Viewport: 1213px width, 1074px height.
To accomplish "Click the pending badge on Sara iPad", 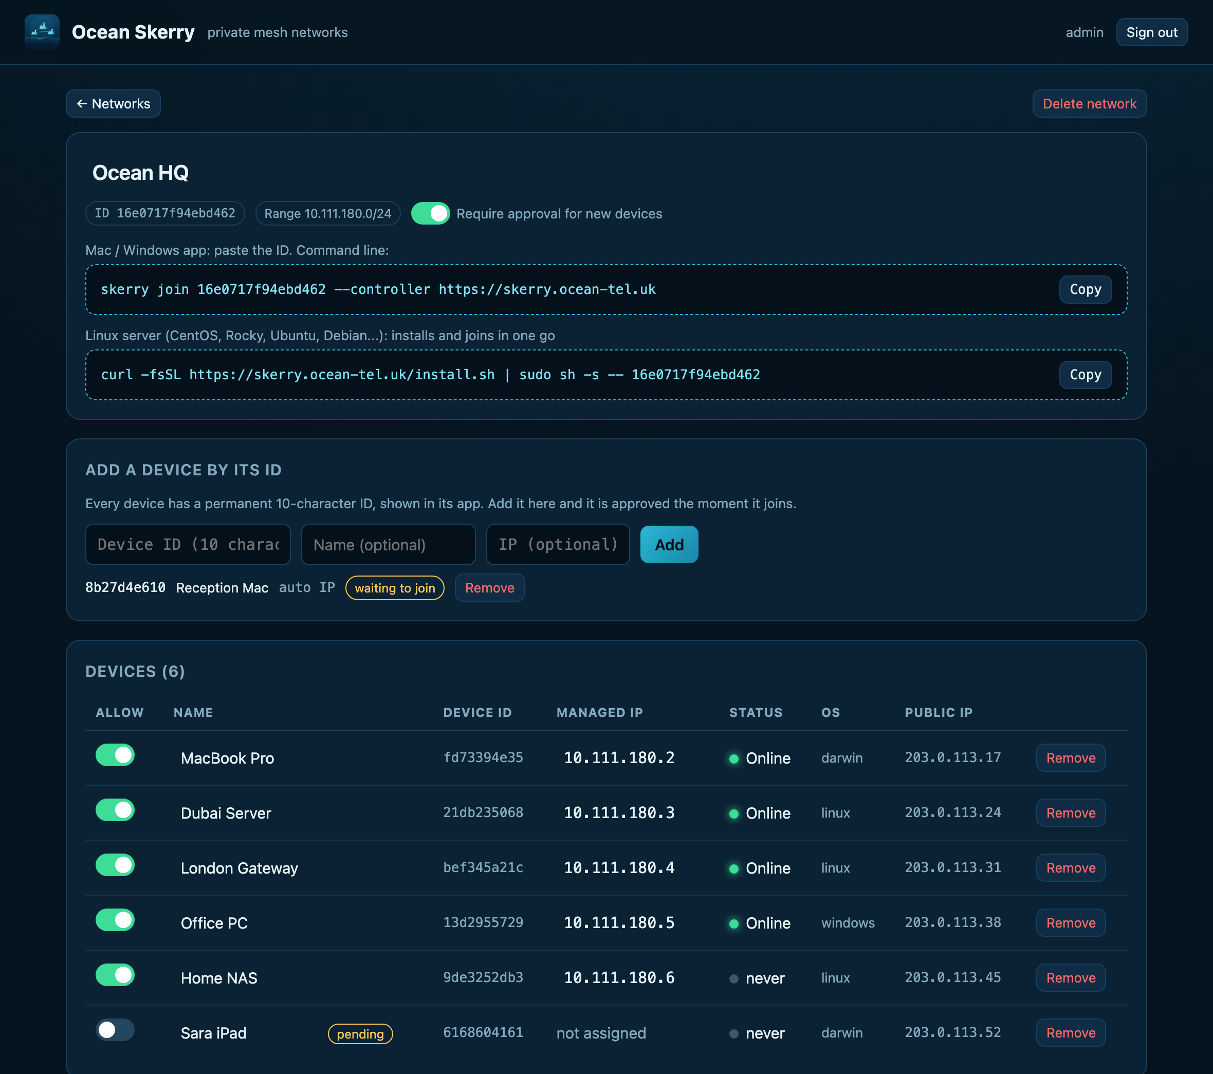I will [361, 1034].
